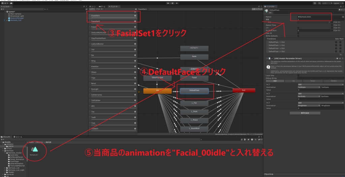Open settings gear for FasialSet1 layer
Viewport: 345px width, 177px height.
(135, 15)
